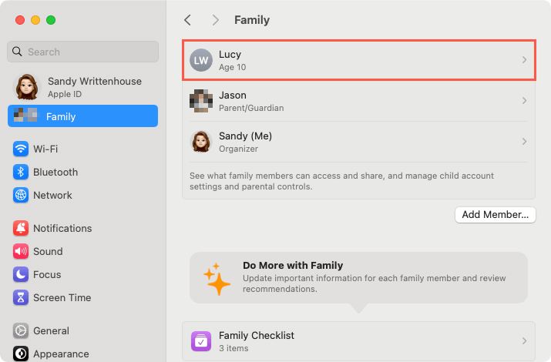Click the Family Checklist purple icon

click(x=201, y=341)
